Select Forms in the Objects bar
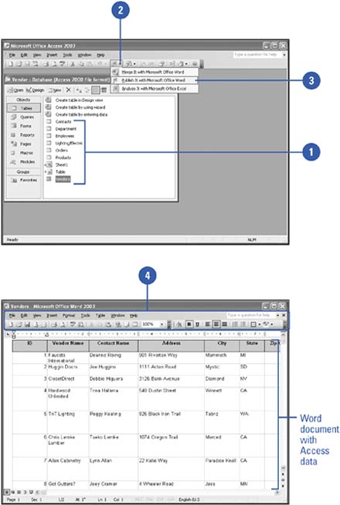Screen dimensions: 340x505 pyautogui.click(x=23, y=126)
